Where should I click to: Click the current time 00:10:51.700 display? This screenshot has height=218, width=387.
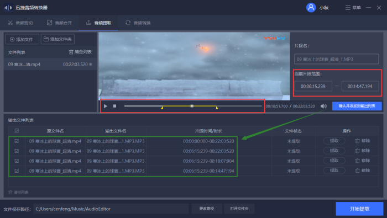(x=276, y=106)
